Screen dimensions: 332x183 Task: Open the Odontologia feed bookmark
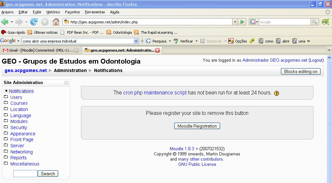click(x=119, y=32)
